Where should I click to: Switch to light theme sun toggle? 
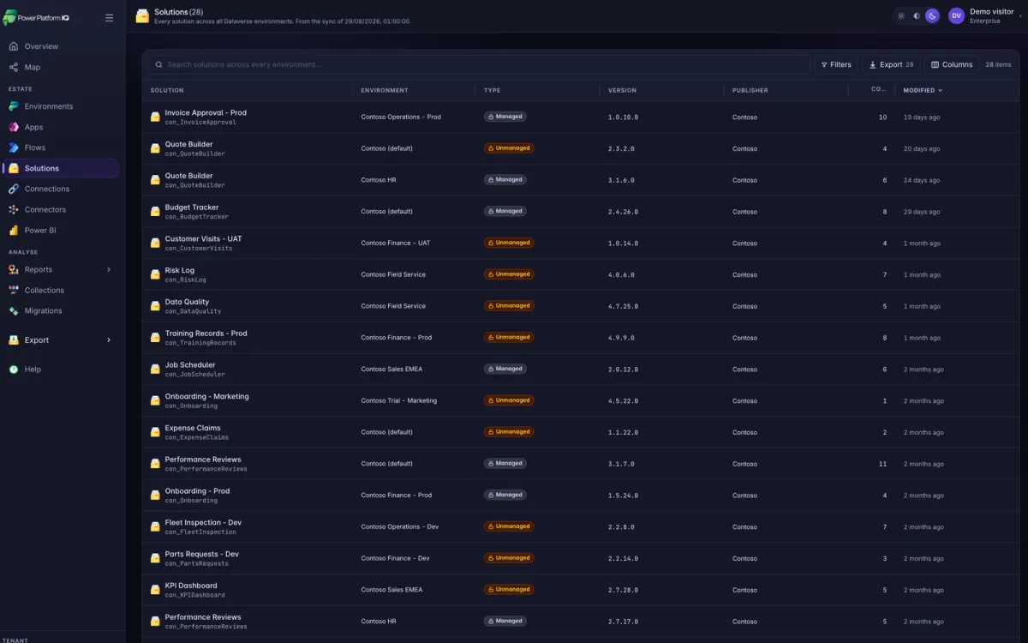pos(901,15)
